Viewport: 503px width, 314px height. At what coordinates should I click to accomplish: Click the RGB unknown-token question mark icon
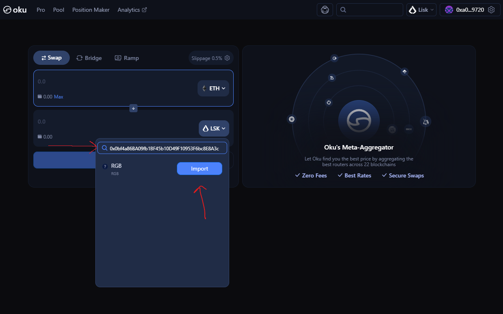pyautogui.click(x=105, y=167)
